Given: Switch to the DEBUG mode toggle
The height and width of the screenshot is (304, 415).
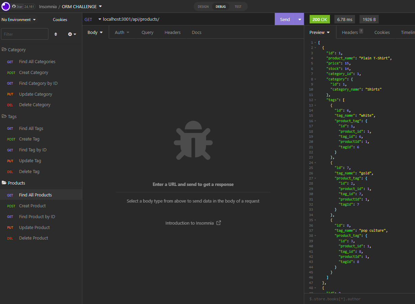Looking at the screenshot, I should [220, 6].
